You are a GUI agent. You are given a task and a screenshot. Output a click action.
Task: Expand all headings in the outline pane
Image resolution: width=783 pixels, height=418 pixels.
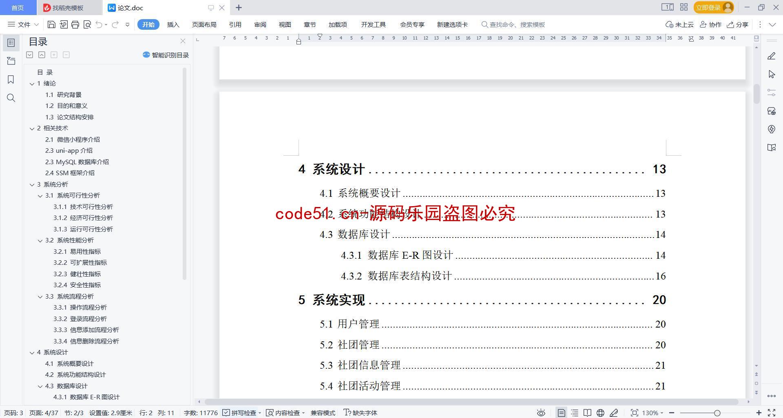click(29, 55)
